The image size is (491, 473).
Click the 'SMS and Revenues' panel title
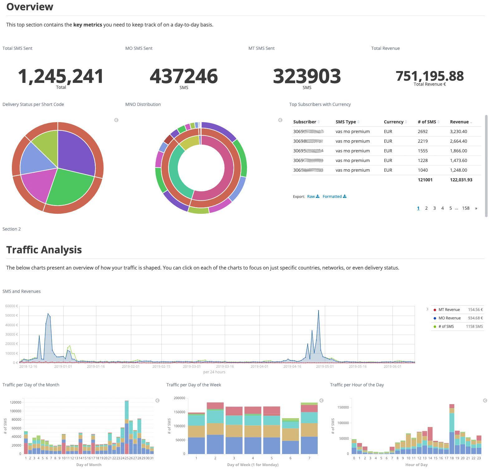[x=22, y=291]
